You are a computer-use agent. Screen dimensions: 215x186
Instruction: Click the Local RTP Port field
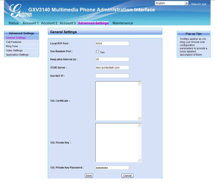[x=112, y=43]
